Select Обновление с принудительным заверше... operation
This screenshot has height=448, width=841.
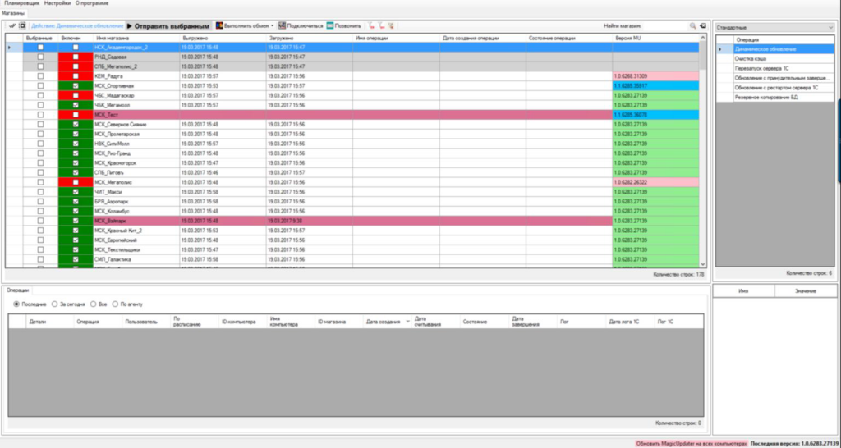pos(784,78)
